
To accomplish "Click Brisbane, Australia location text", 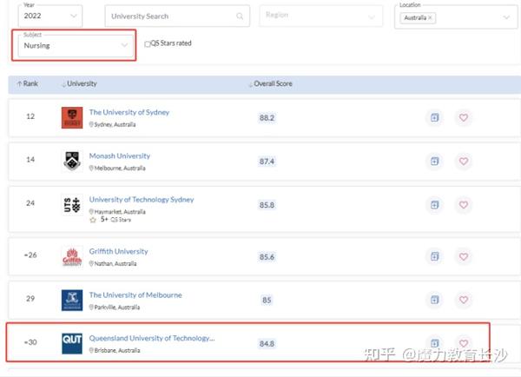I will 117,350.
